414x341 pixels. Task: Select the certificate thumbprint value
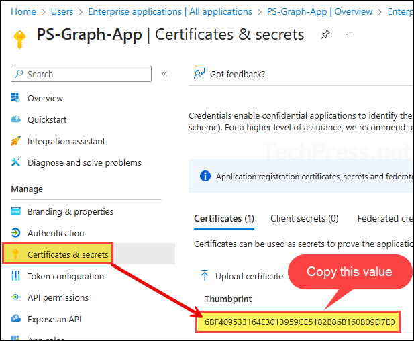(299, 322)
